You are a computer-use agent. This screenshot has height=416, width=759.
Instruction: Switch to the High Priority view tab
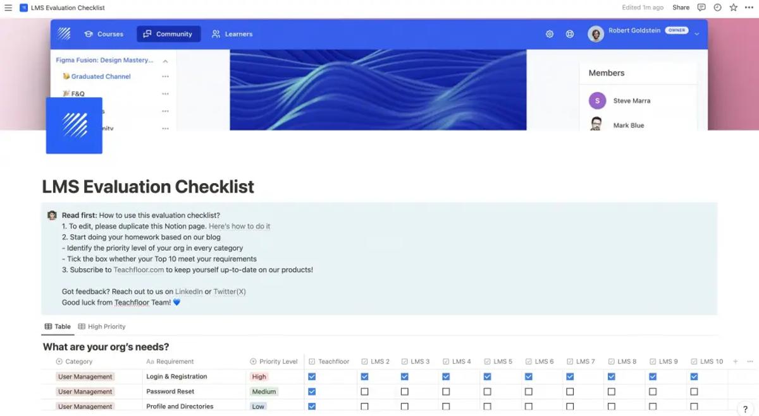pyautogui.click(x=102, y=326)
